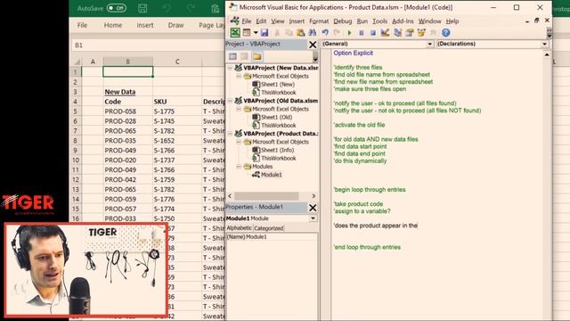The image size is (570, 321).
Task: Collapse the VBAProject (Product Data) node
Action: [x=230, y=134]
